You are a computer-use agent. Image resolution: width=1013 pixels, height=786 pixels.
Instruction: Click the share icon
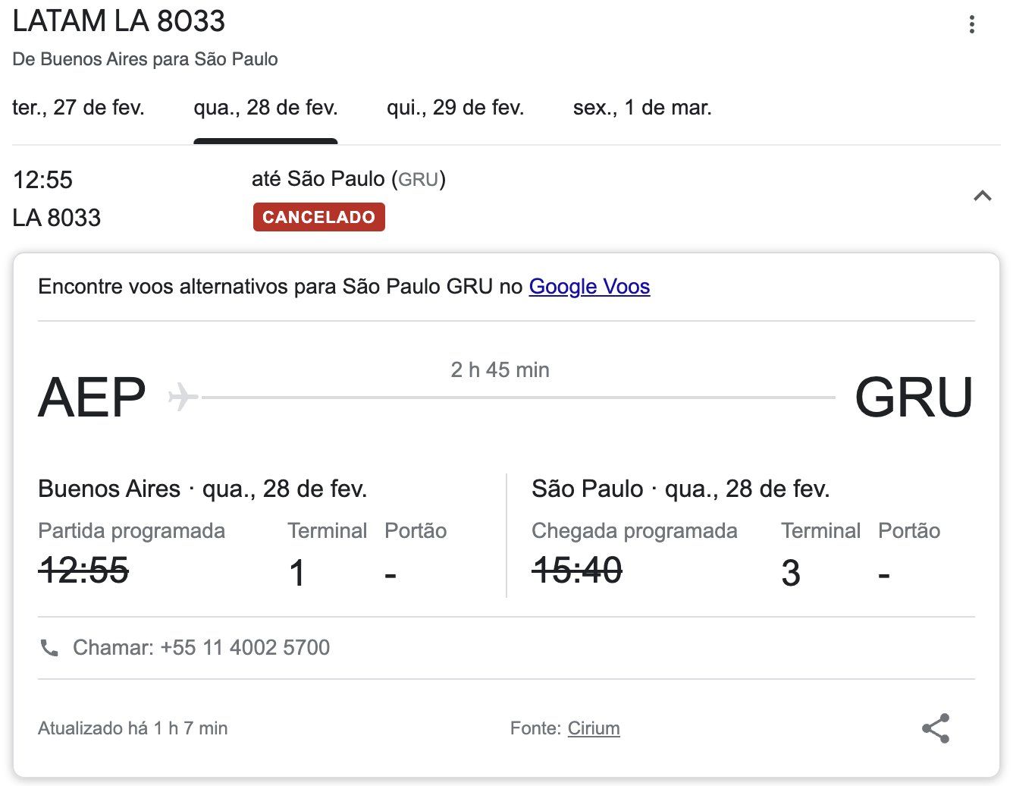[x=936, y=728]
